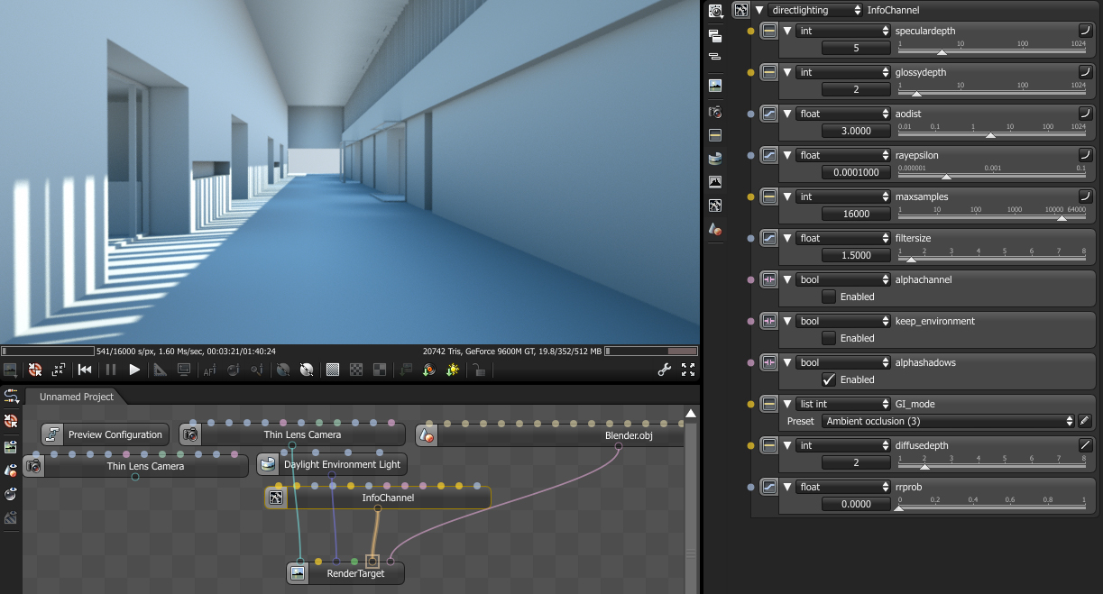Screen dimensions: 1103x594
Task: Click the rayepsilon value field 0.0001000
Action: [x=856, y=172]
